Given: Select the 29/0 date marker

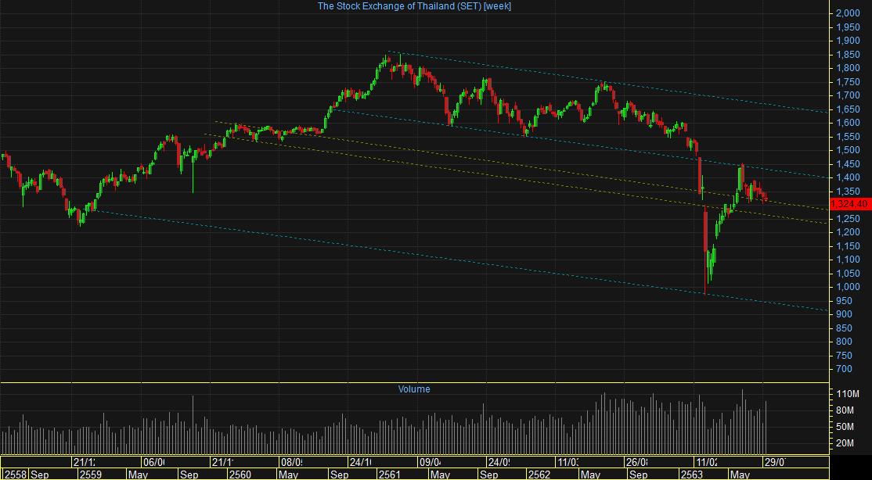Looking at the screenshot, I should click(x=774, y=462).
